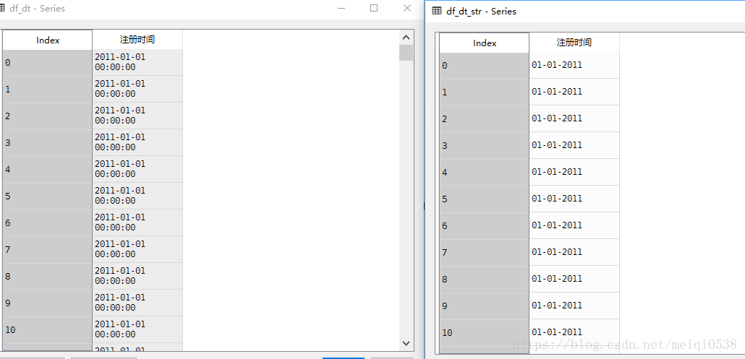Select row index 5 in df_dt_str
The height and width of the screenshot is (359, 745).
click(x=485, y=199)
